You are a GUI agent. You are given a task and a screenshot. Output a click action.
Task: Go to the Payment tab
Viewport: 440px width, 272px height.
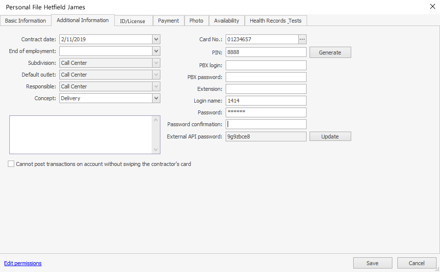168,21
